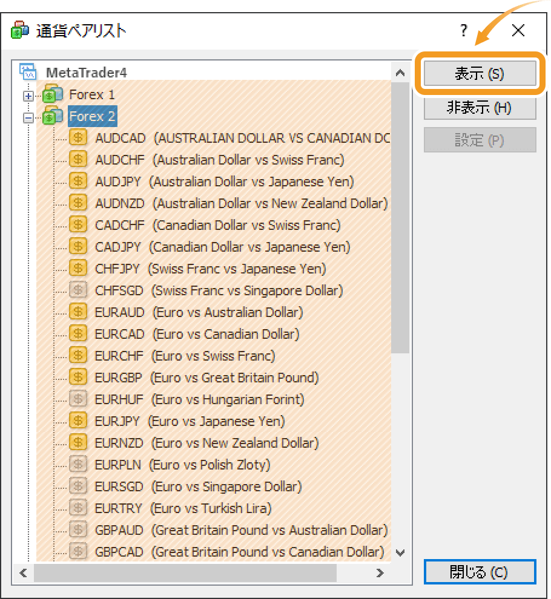Click the gold dollar icon for CADCHF
The width and height of the screenshot is (551, 599).
point(78,224)
